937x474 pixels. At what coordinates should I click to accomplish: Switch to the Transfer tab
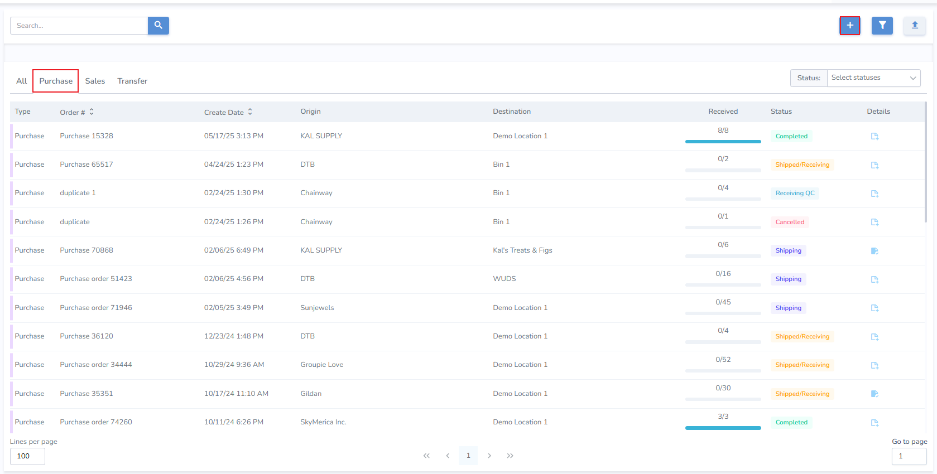(132, 81)
